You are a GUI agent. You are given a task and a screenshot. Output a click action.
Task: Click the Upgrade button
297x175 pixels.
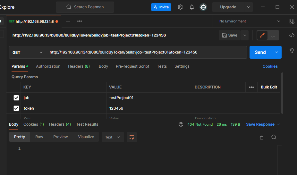pyautogui.click(x=228, y=7)
